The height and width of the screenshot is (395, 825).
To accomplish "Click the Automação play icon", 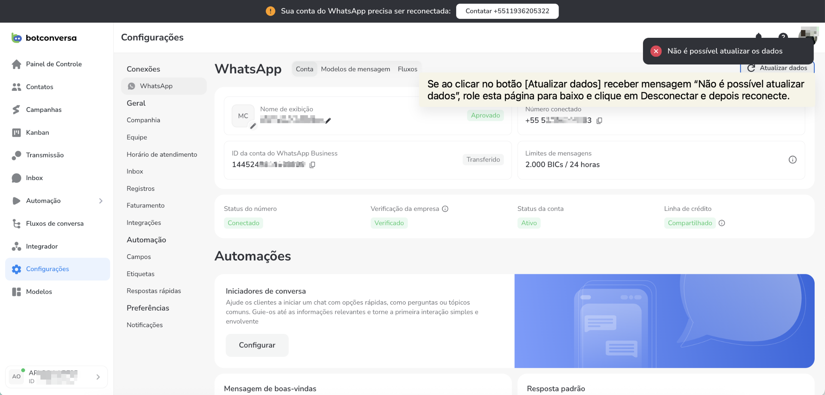I will coord(16,201).
